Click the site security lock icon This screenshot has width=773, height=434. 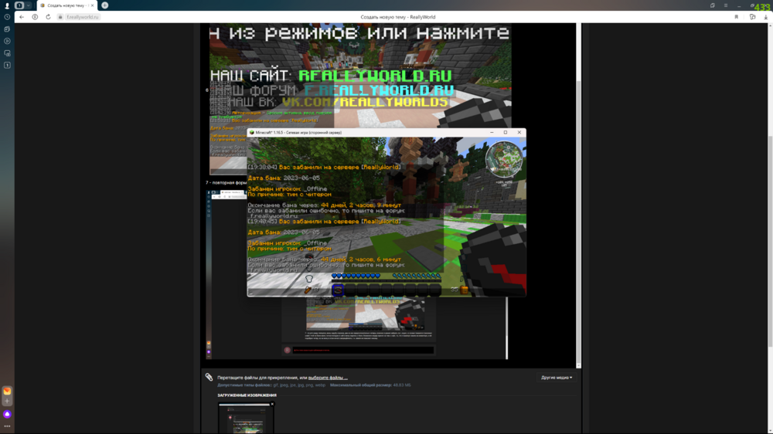[x=60, y=17]
